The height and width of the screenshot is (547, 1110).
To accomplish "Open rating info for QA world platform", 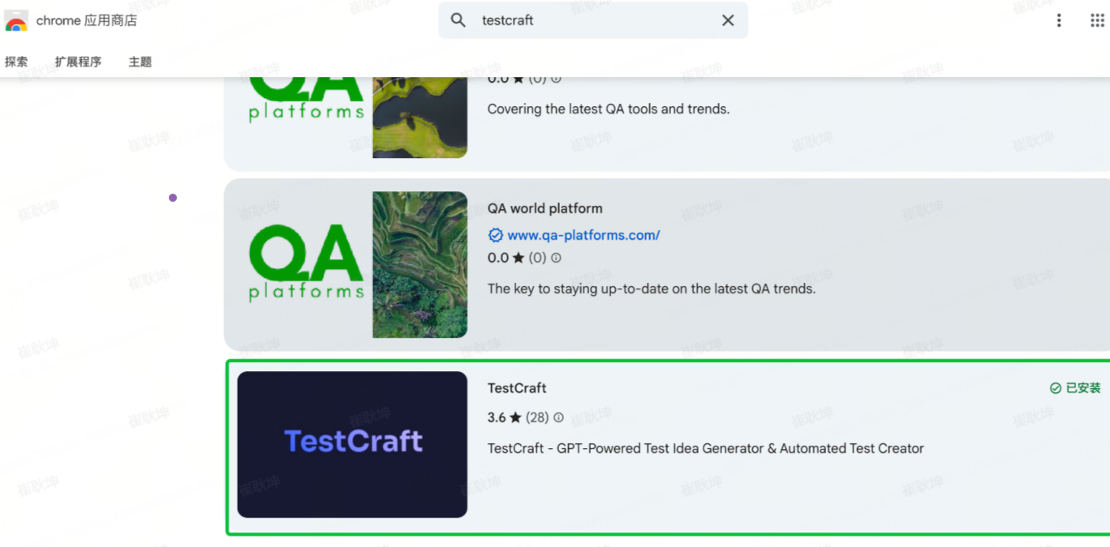I will (557, 258).
